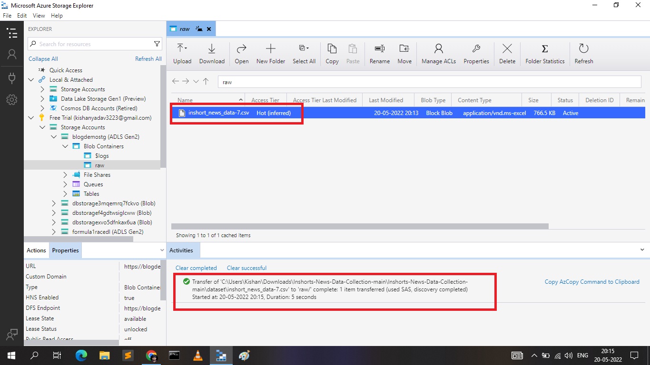Open the Feedback sidebar icon
650x365 pixels.
coord(12,335)
